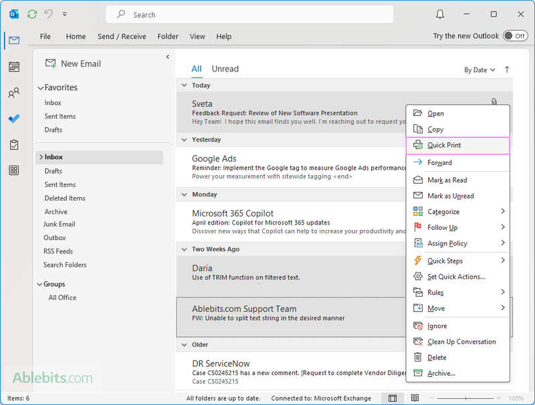Open the Quick Access Toolbar customize dropdown
This screenshot has width=535, height=405.
[x=64, y=14]
